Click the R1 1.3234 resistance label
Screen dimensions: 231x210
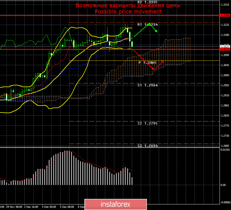pyautogui.click(x=147, y=25)
